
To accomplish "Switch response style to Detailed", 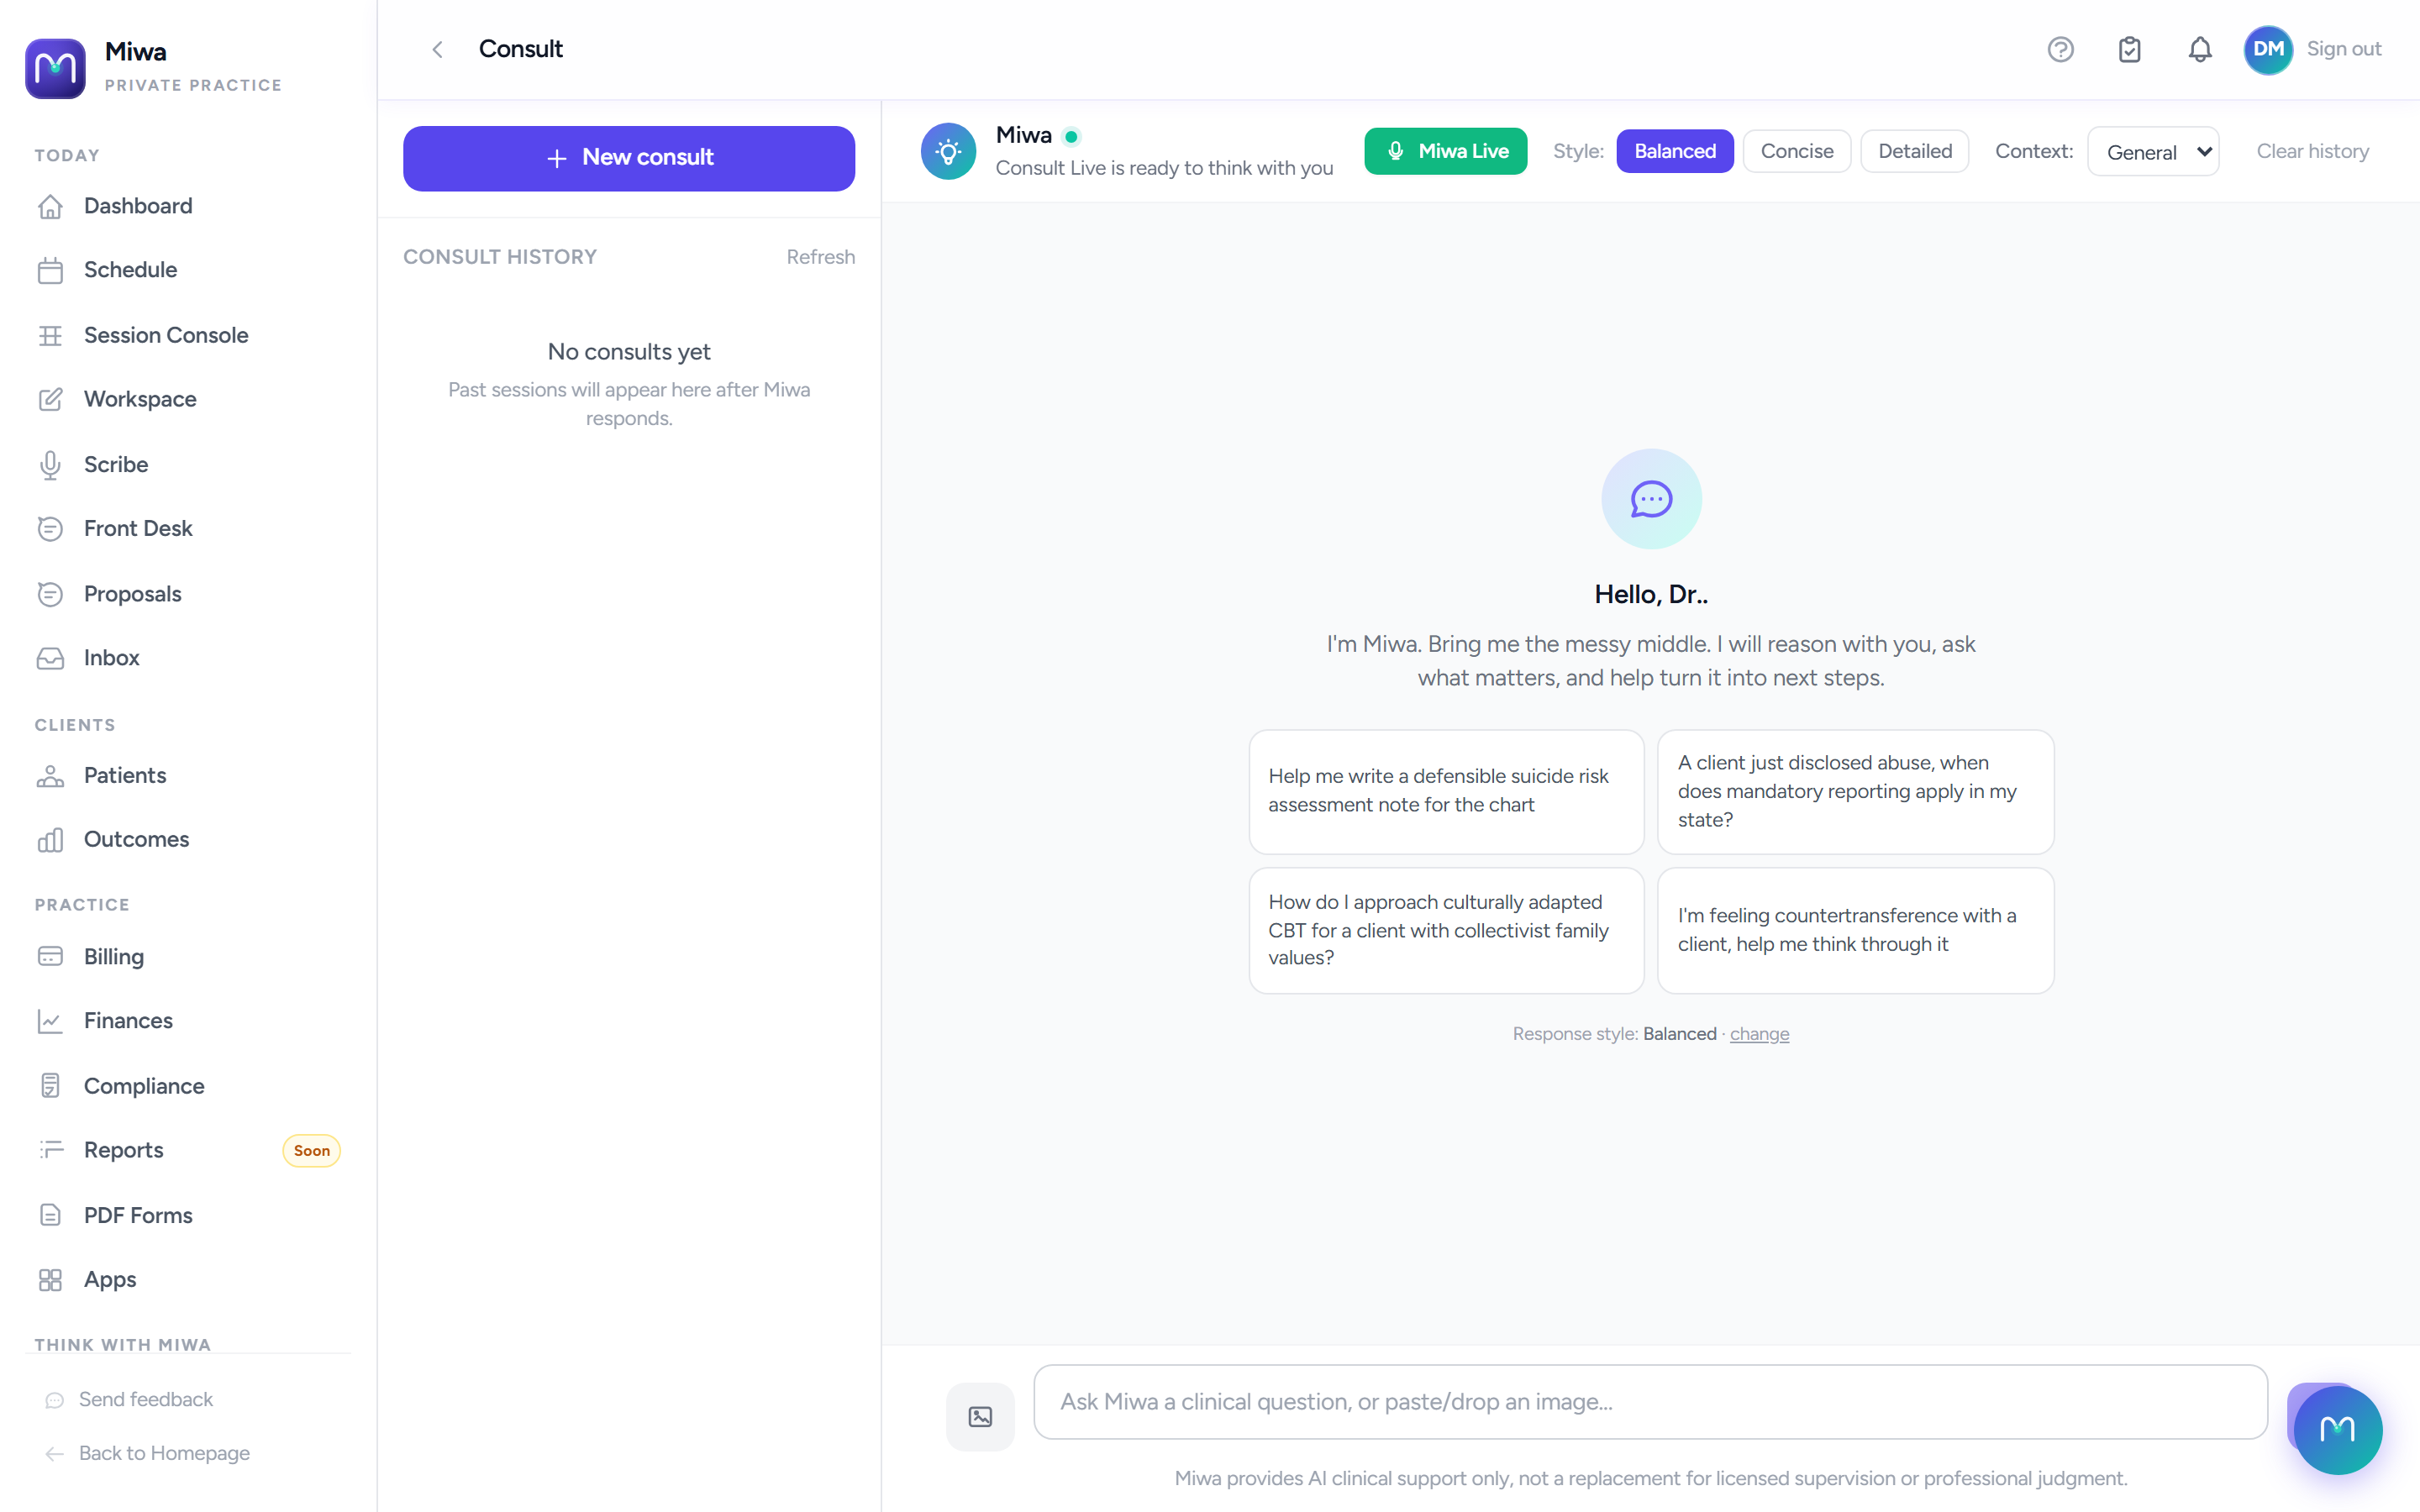I will click(x=1915, y=151).
